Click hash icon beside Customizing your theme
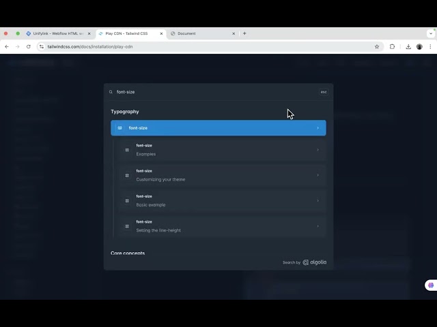Image resolution: width=437 pixels, height=327 pixels. tap(127, 176)
